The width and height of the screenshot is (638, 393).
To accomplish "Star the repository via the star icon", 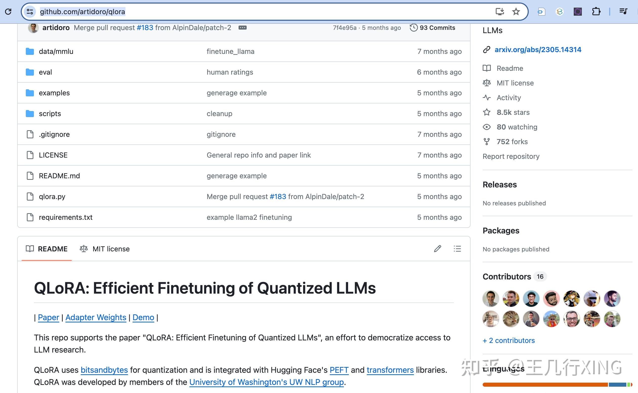I will coord(486,112).
